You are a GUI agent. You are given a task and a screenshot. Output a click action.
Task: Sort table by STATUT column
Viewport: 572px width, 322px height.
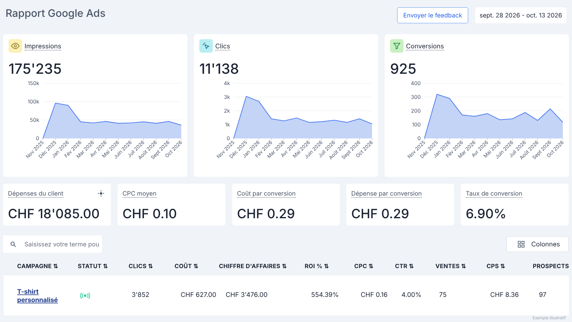coord(93,266)
